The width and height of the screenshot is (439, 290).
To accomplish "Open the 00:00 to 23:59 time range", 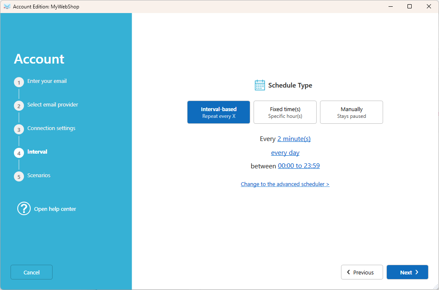I will pos(299,166).
